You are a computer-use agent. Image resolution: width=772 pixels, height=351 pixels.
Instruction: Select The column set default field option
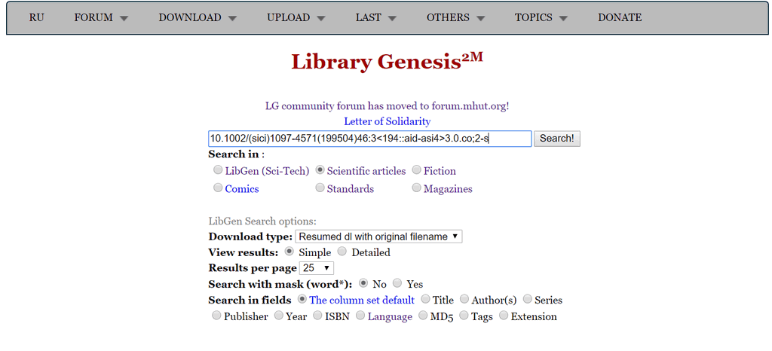(x=302, y=299)
